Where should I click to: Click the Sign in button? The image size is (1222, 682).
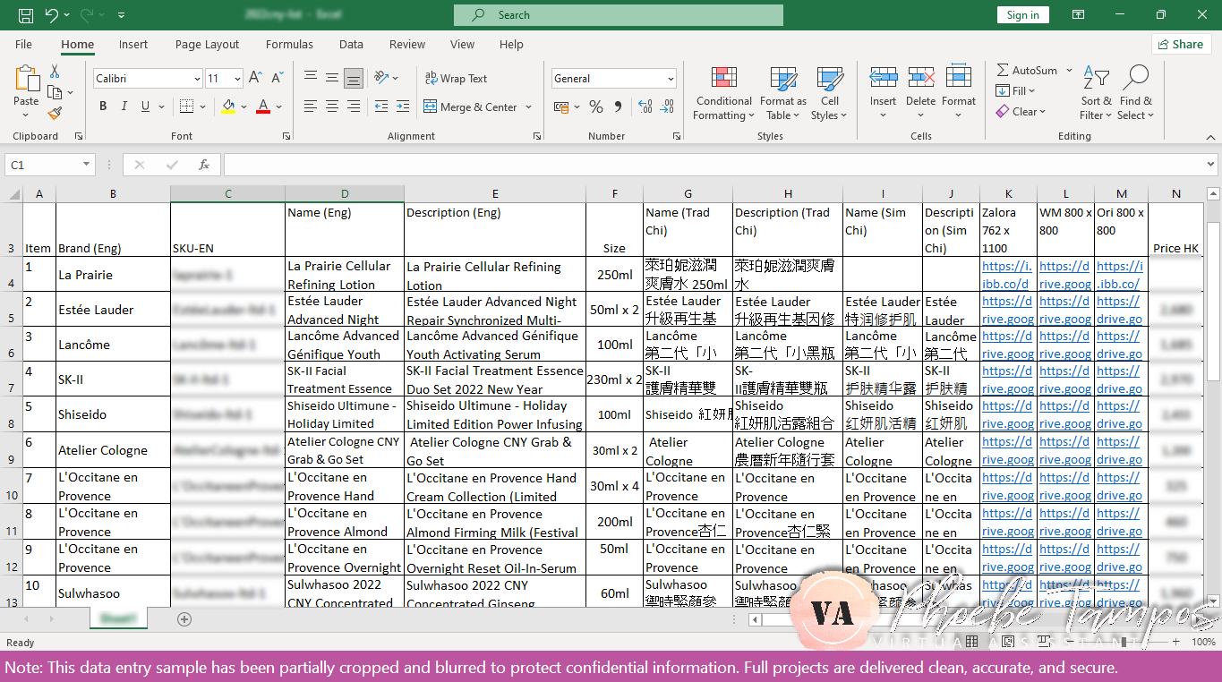(1022, 14)
